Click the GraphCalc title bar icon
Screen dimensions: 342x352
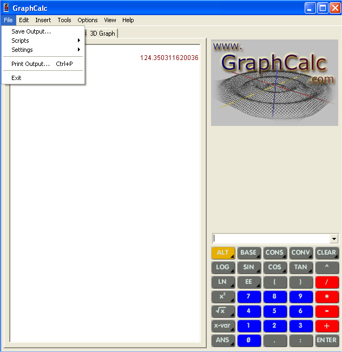6,8
